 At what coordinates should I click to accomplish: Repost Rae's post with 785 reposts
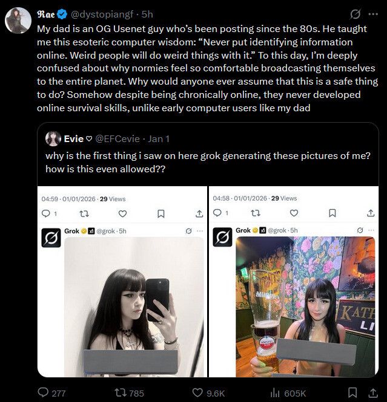(x=121, y=392)
